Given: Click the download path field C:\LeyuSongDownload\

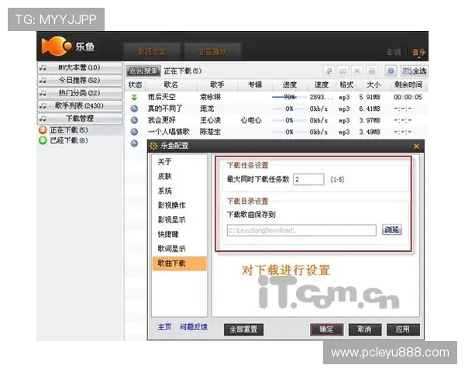Looking at the screenshot, I should (x=301, y=230).
